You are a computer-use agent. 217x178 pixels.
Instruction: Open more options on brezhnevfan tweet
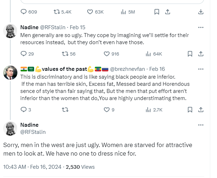tap(201, 69)
